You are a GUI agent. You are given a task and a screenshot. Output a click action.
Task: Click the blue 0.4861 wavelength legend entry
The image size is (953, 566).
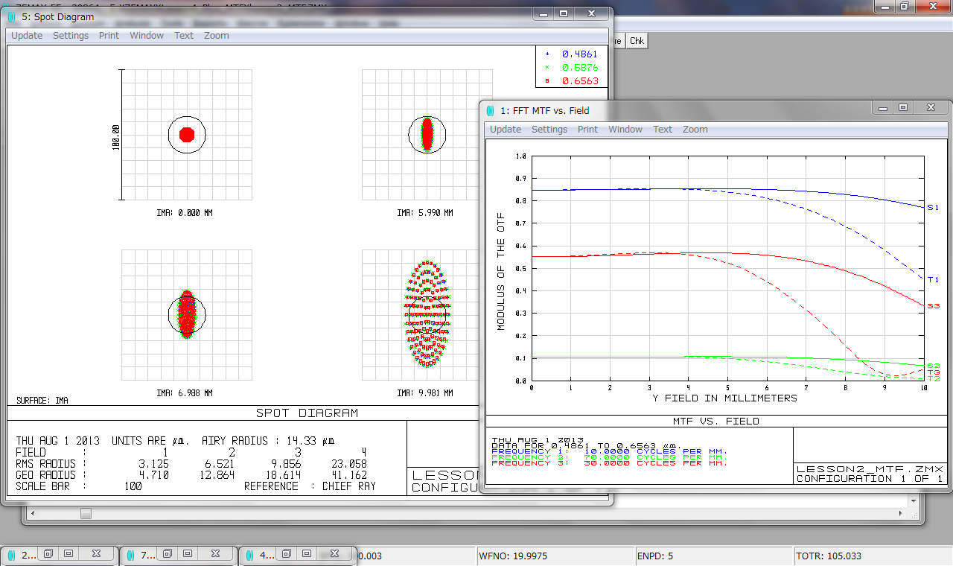point(572,54)
